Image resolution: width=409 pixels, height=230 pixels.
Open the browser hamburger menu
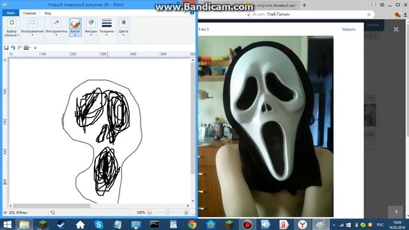(x=382, y=4)
